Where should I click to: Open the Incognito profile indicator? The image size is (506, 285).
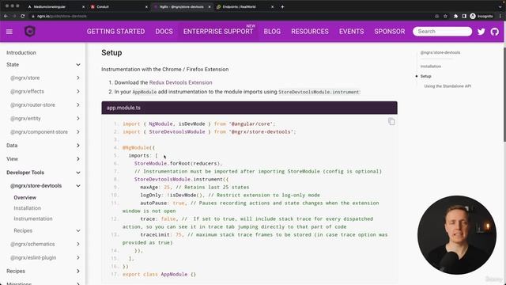click(x=481, y=16)
